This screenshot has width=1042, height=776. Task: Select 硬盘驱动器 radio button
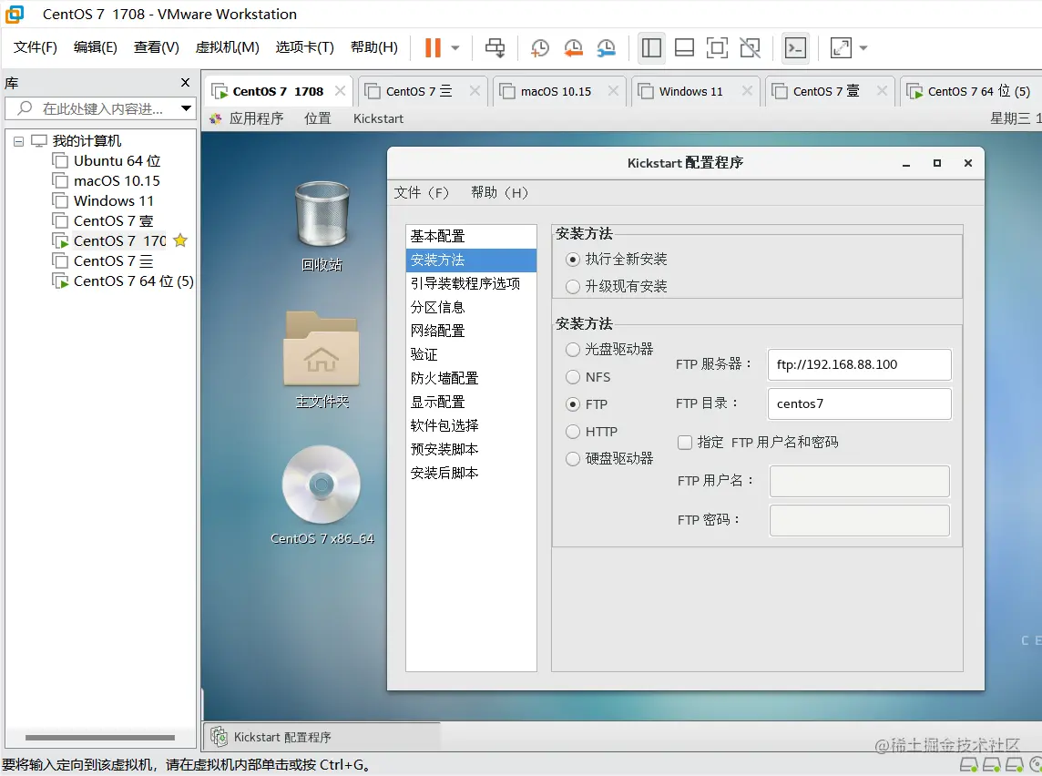point(572,458)
